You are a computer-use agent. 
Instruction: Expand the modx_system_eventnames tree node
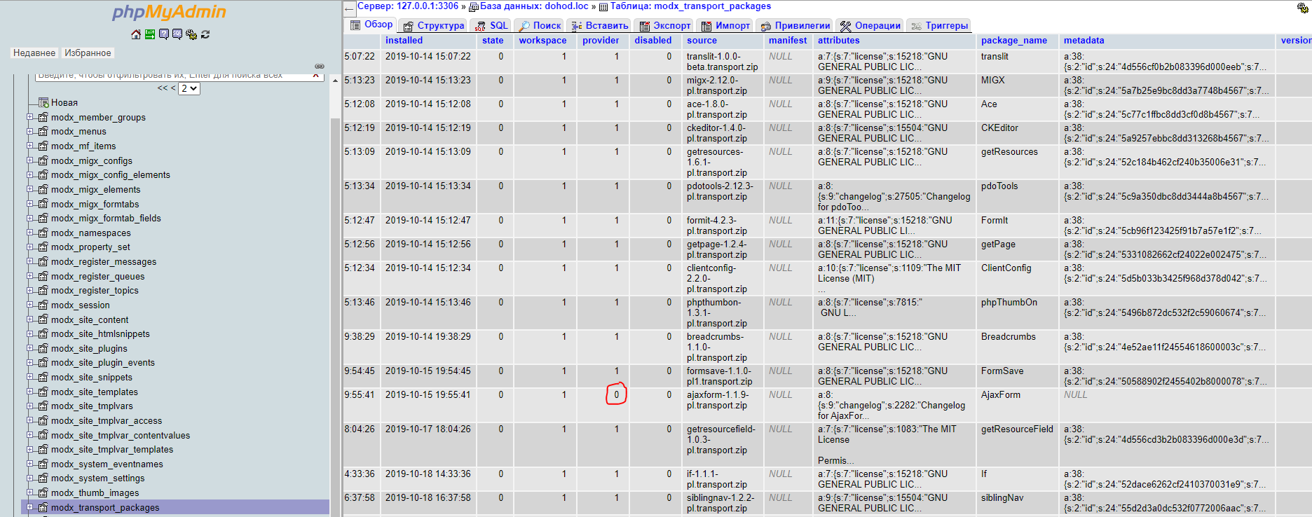(x=30, y=464)
